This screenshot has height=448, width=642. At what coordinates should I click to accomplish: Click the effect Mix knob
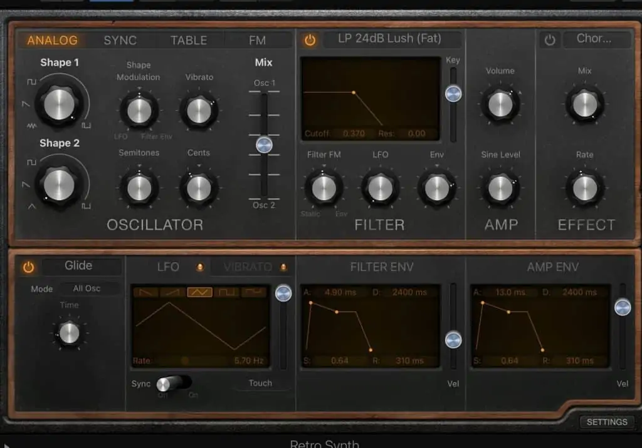[x=585, y=104]
